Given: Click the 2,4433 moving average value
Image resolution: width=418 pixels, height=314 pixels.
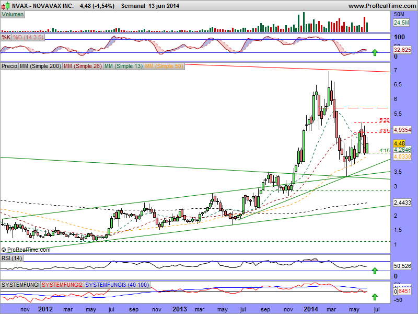Looking at the screenshot, I should [x=402, y=203].
